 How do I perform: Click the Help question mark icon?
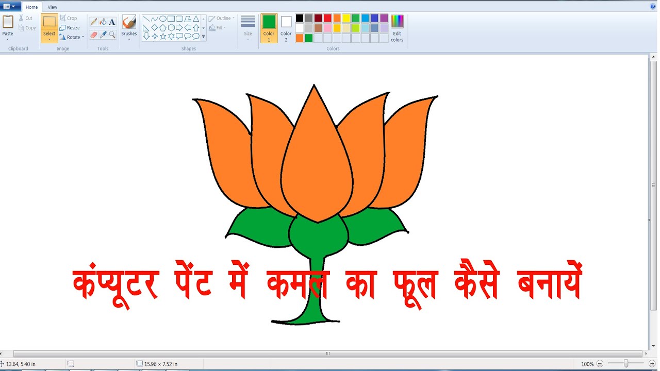point(653,6)
